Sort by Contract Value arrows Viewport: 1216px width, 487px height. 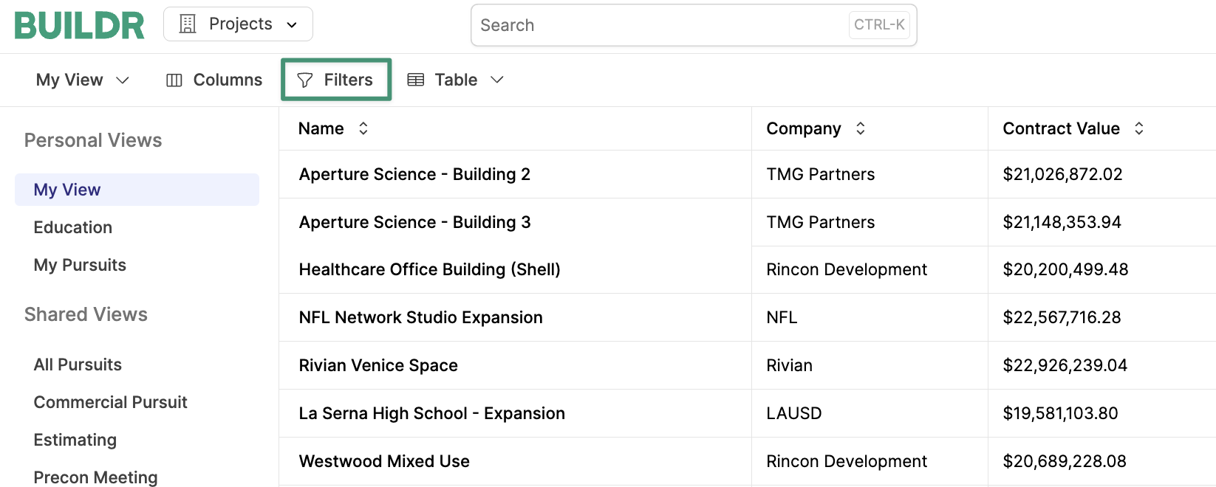tap(1139, 128)
